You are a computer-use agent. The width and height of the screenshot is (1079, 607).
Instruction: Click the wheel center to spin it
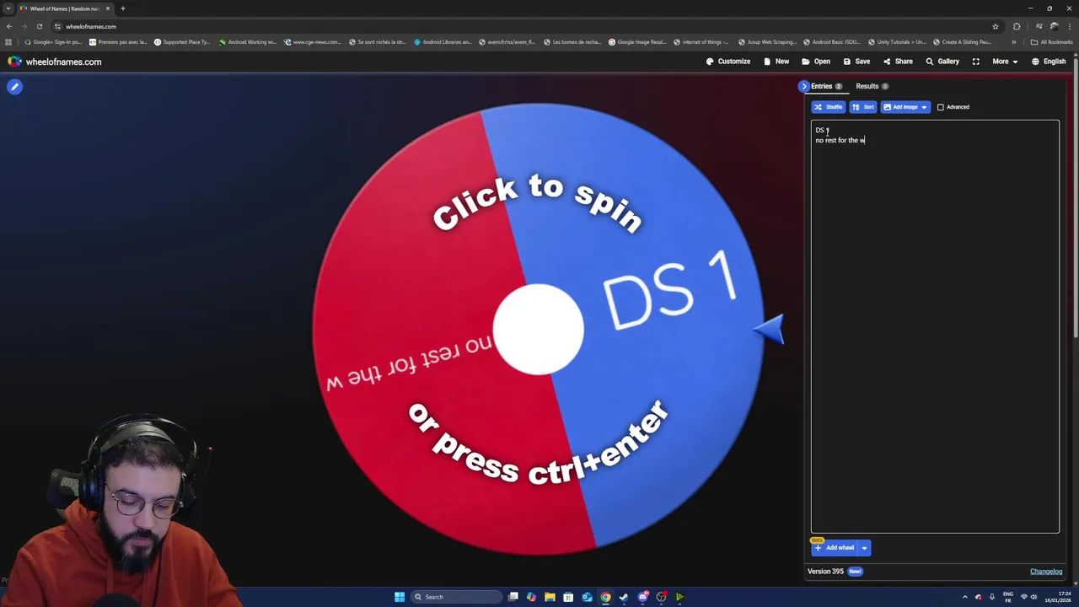[539, 329]
